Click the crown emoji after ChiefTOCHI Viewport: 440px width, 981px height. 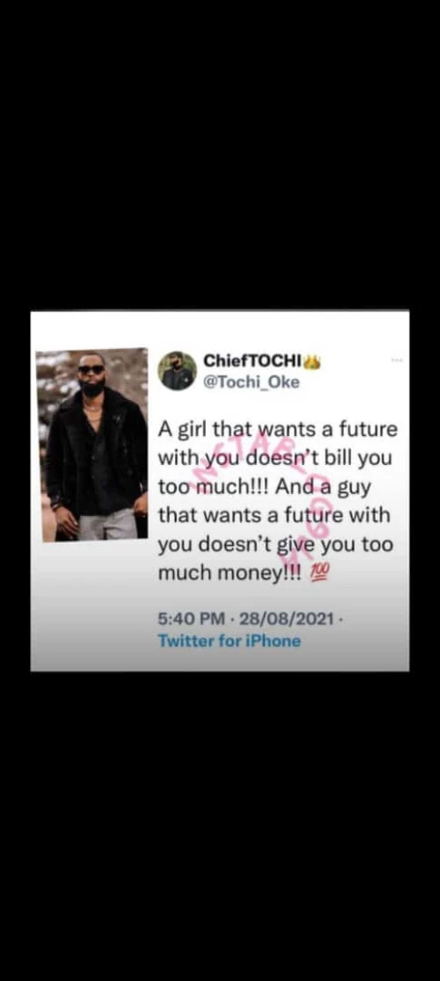coord(312,361)
